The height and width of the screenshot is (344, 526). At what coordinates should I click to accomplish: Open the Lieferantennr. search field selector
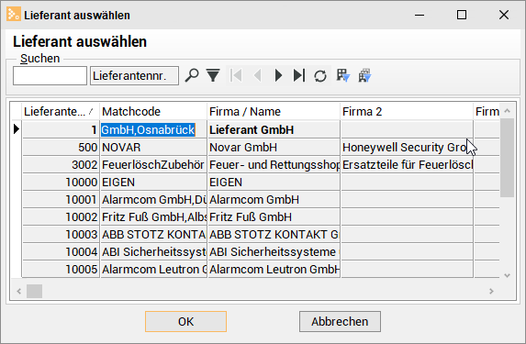coord(134,76)
